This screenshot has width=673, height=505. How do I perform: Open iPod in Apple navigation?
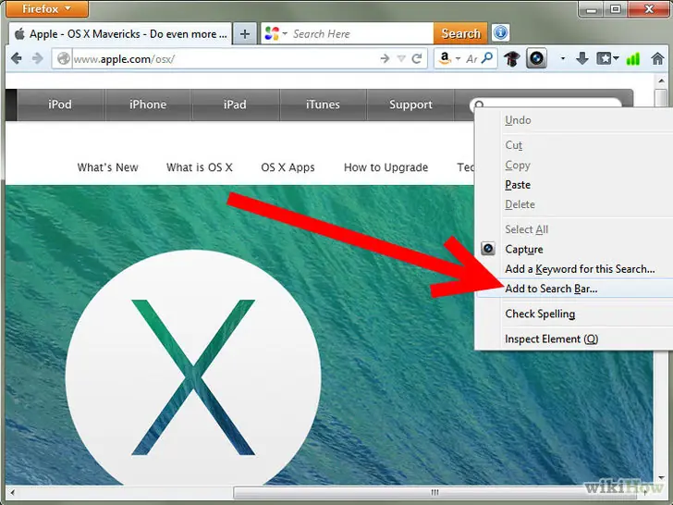(x=60, y=105)
